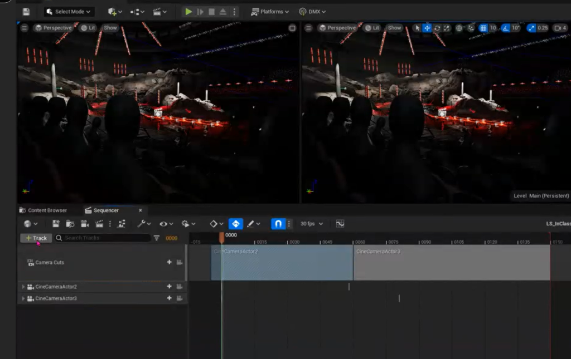Open play mode options three-dot menu

coord(234,12)
